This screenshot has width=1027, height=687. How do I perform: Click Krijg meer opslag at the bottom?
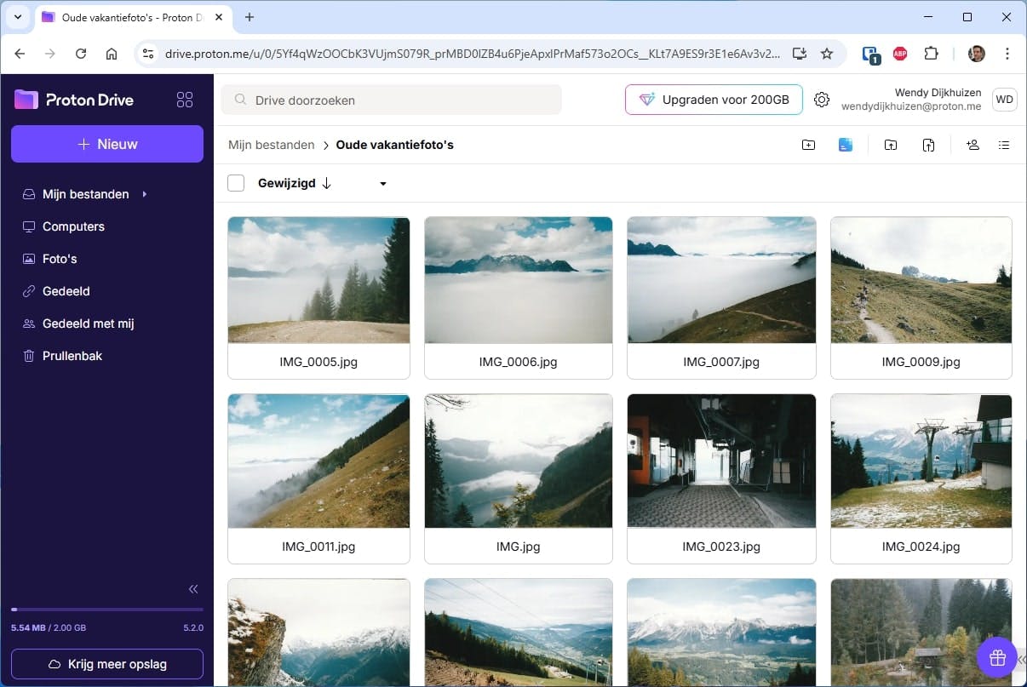(x=106, y=663)
